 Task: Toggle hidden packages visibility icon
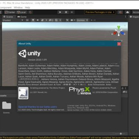[124, 92]
